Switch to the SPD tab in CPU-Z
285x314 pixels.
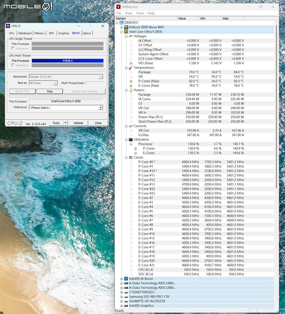52,33
